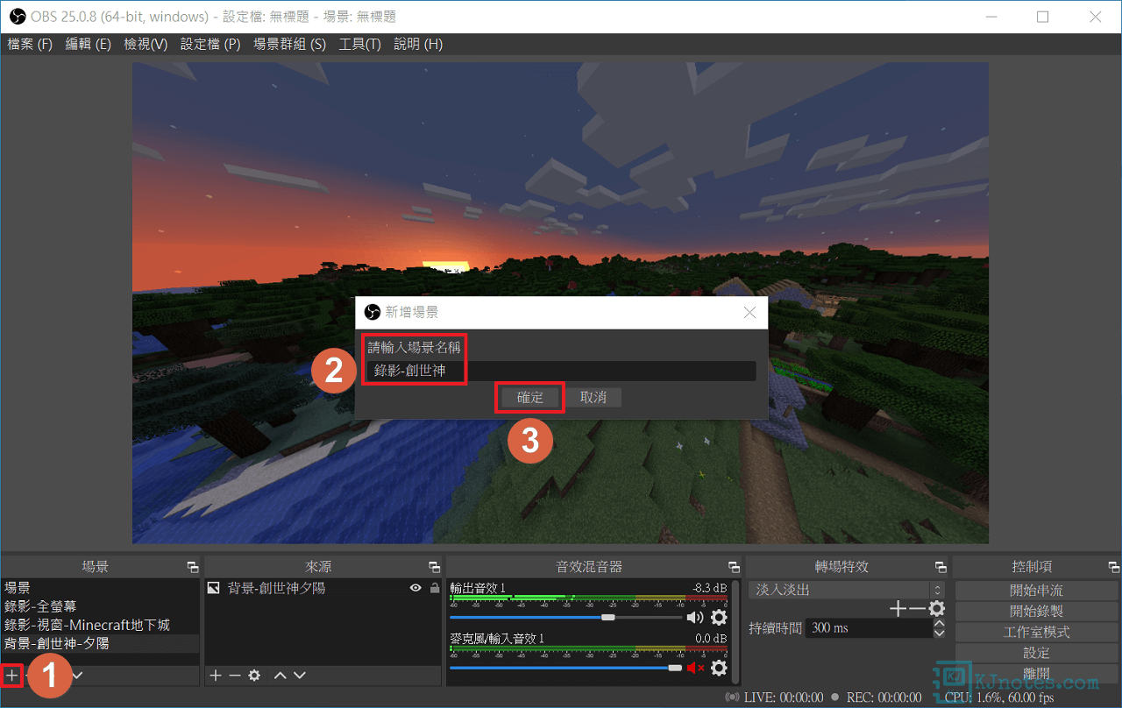Click 麥克風/輸入音效 1 volume slider

(x=565, y=668)
